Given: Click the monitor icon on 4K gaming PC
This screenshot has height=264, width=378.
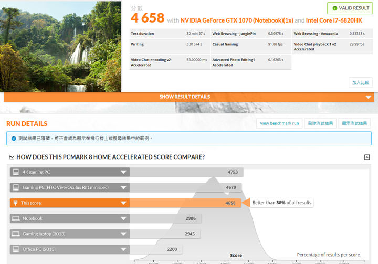Looking at the screenshot, I should pyautogui.click(x=15, y=172).
